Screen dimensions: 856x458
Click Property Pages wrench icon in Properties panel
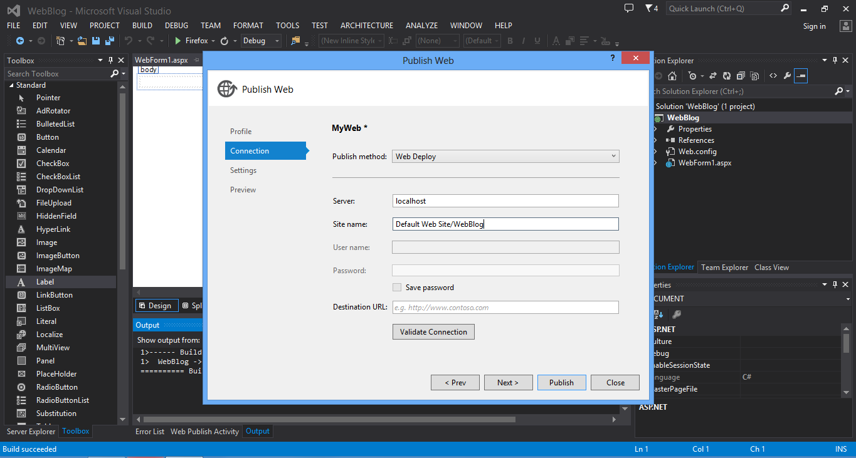[x=677, y=315]
